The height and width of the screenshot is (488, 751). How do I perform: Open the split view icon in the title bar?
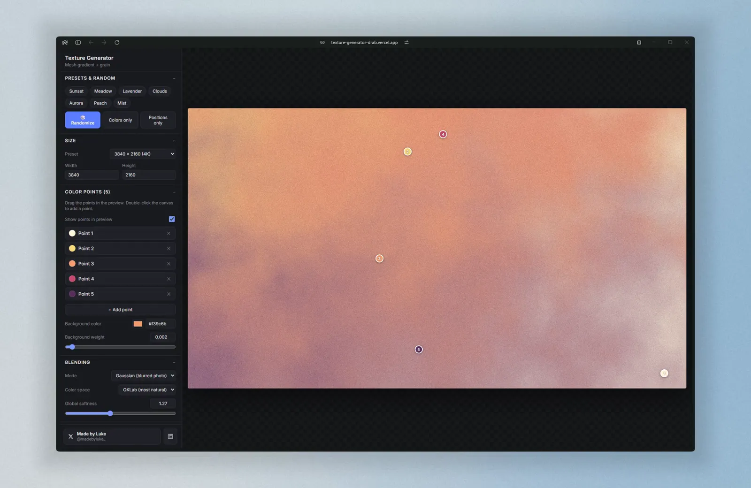[x=639, y=42]
